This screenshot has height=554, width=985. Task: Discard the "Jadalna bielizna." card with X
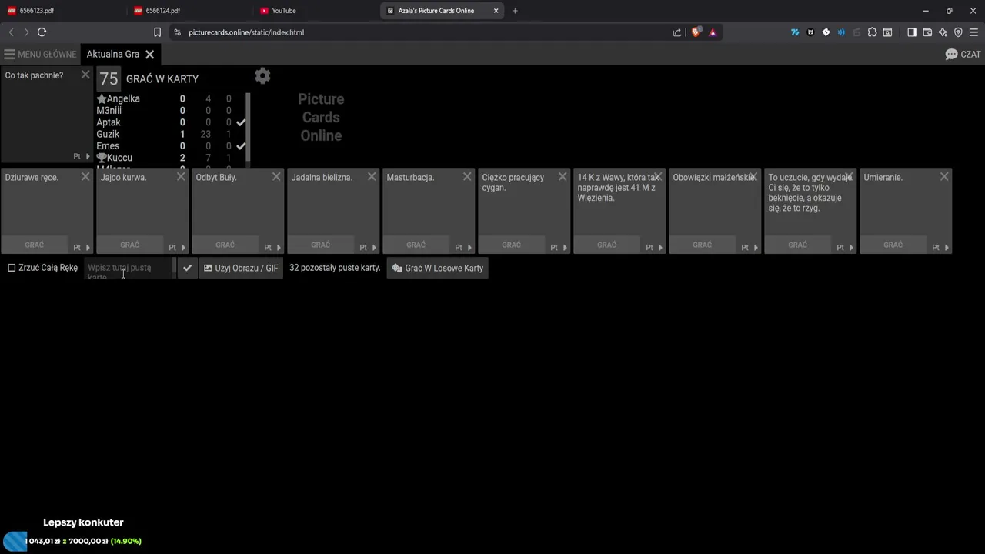(372, 176)
